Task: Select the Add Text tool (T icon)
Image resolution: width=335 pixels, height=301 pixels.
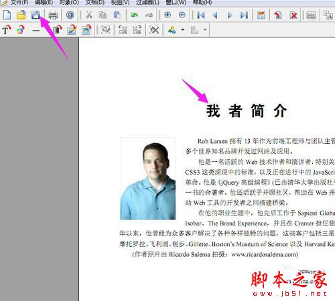Action: click(7, 29)
